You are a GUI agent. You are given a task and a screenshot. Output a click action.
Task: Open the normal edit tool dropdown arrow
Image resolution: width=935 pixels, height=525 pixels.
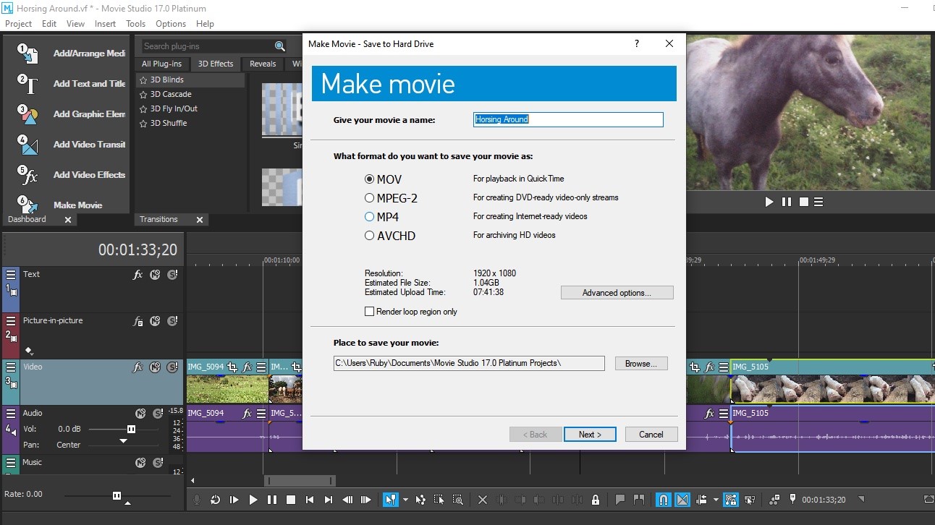[x=405, y=500]
